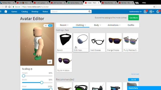Toggle the 2D avatar preview

click(x=50, y=62)
